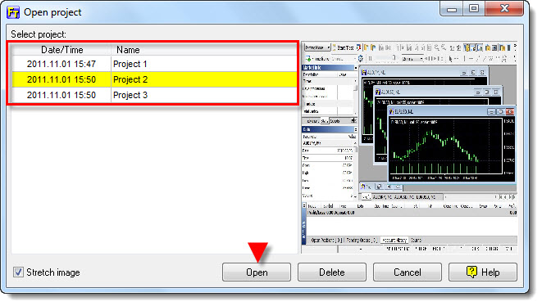
Task: Select the Project 3 row
Action: point(154,95)
